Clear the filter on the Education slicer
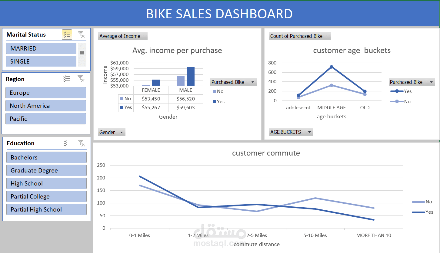440x253 pixels. coord(81,143)
